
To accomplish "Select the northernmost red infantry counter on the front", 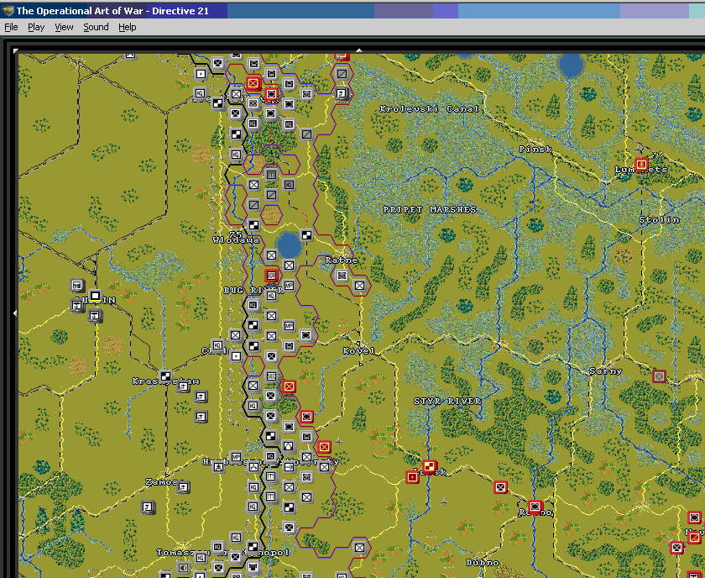I will point(253,83).
